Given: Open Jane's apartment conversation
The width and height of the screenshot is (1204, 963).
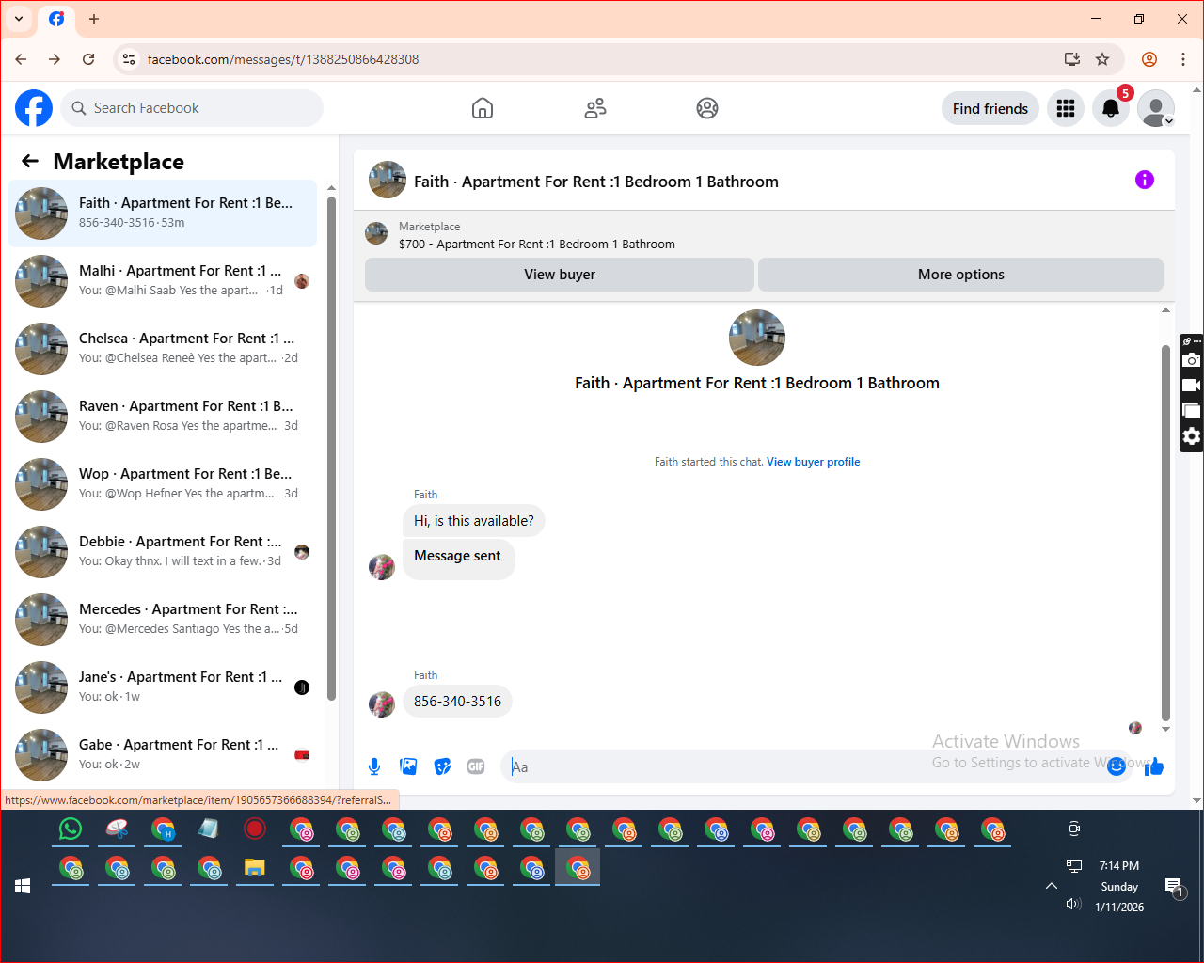Looking at the screenshot, I should click(163, 687).
